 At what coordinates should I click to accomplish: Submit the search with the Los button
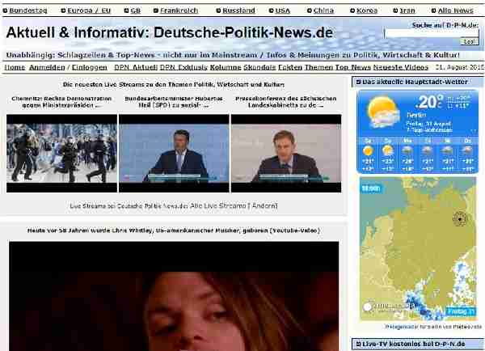pos(469,41)
